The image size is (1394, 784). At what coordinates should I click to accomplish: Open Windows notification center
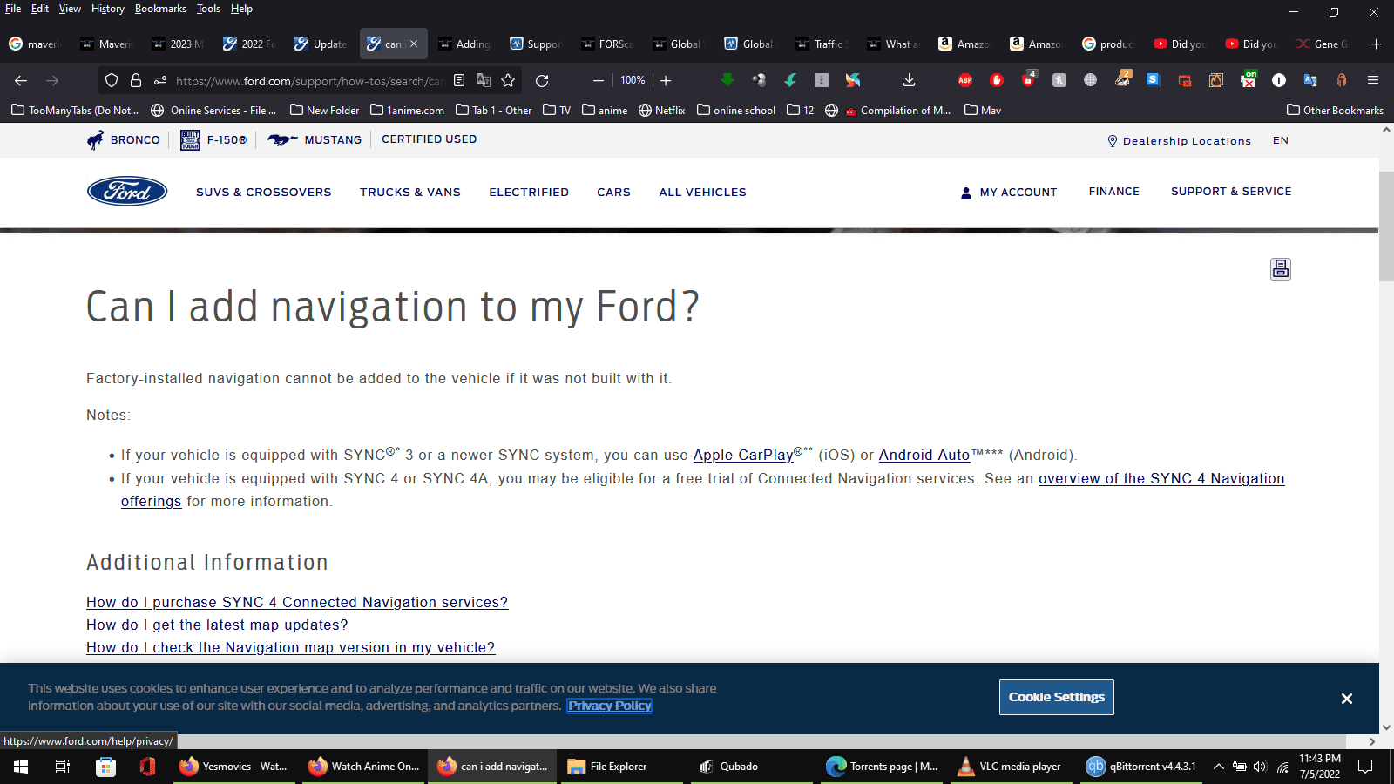(1365, 767)
